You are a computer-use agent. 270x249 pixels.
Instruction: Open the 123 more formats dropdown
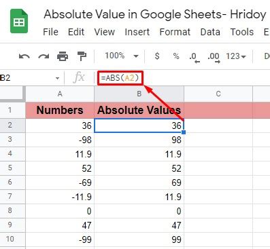[x=236, y=56]
